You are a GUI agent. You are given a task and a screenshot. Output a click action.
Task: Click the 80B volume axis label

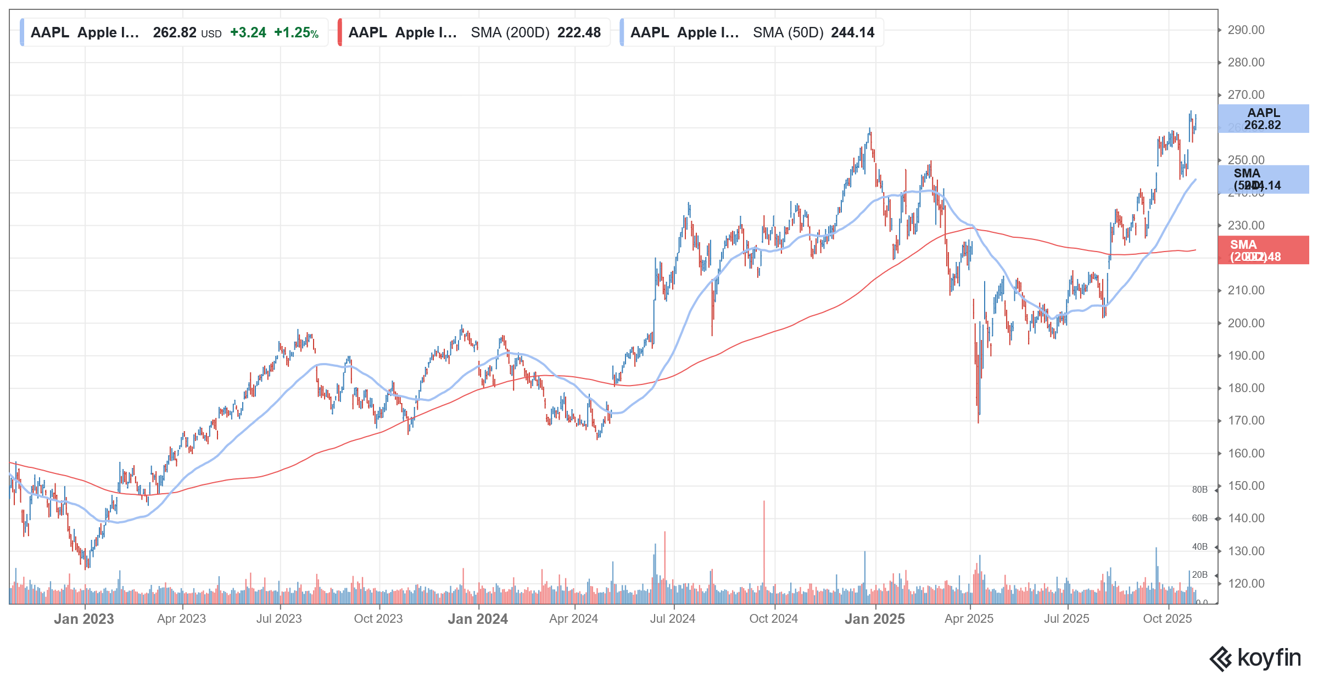[x=1199, y=489]
